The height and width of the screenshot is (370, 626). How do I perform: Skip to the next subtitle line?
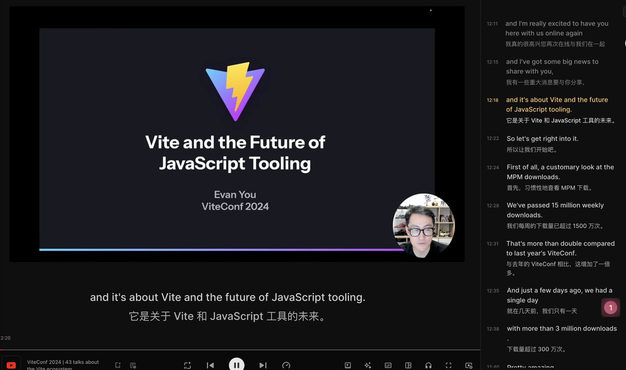pyautogui.click(x=263, y=365)
